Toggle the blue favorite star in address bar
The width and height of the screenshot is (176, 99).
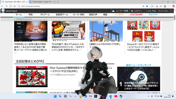click(x=147, y=6)
